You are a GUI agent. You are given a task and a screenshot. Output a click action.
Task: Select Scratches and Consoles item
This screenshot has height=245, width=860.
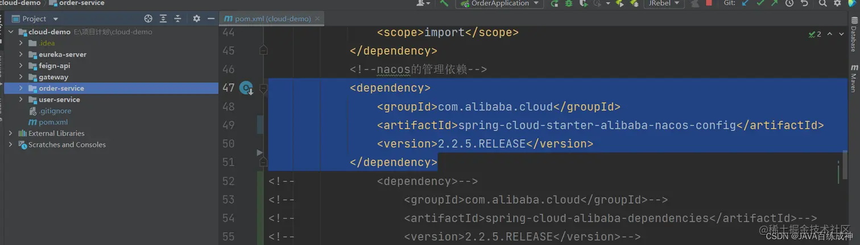[x=67, y=145]
